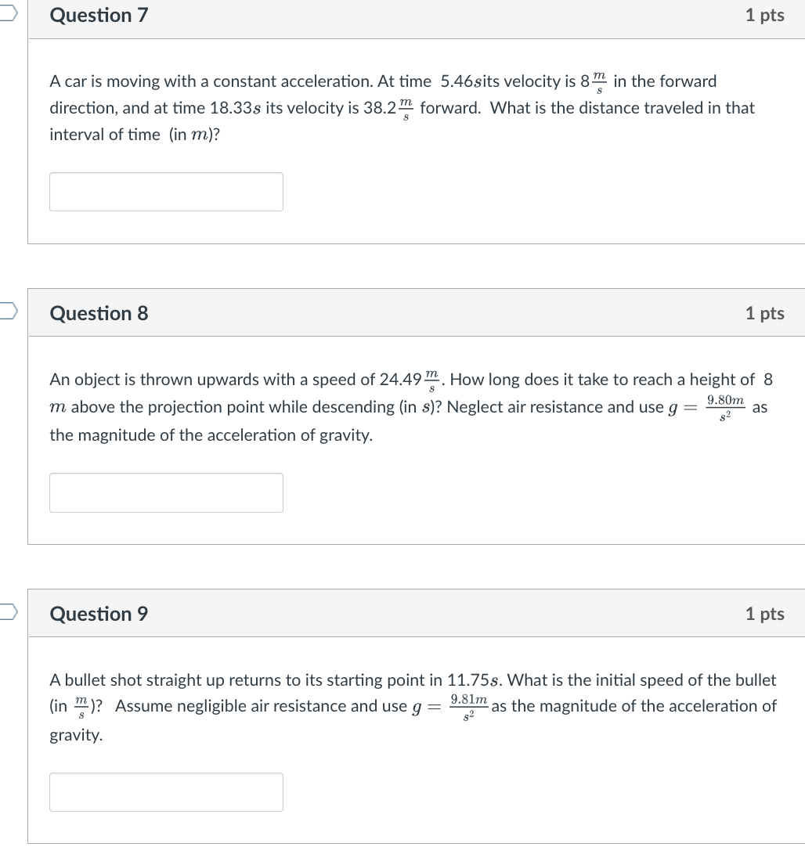805x847 pixels.
Task: Click the Question 7 heading
Action: click(x=99, y=16)
